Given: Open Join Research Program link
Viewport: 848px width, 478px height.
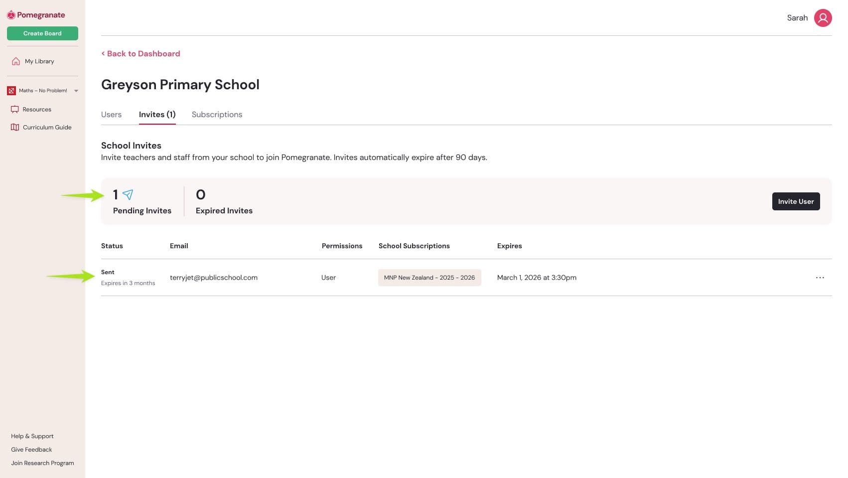Looking at the screenshot, I should (42, 463).
